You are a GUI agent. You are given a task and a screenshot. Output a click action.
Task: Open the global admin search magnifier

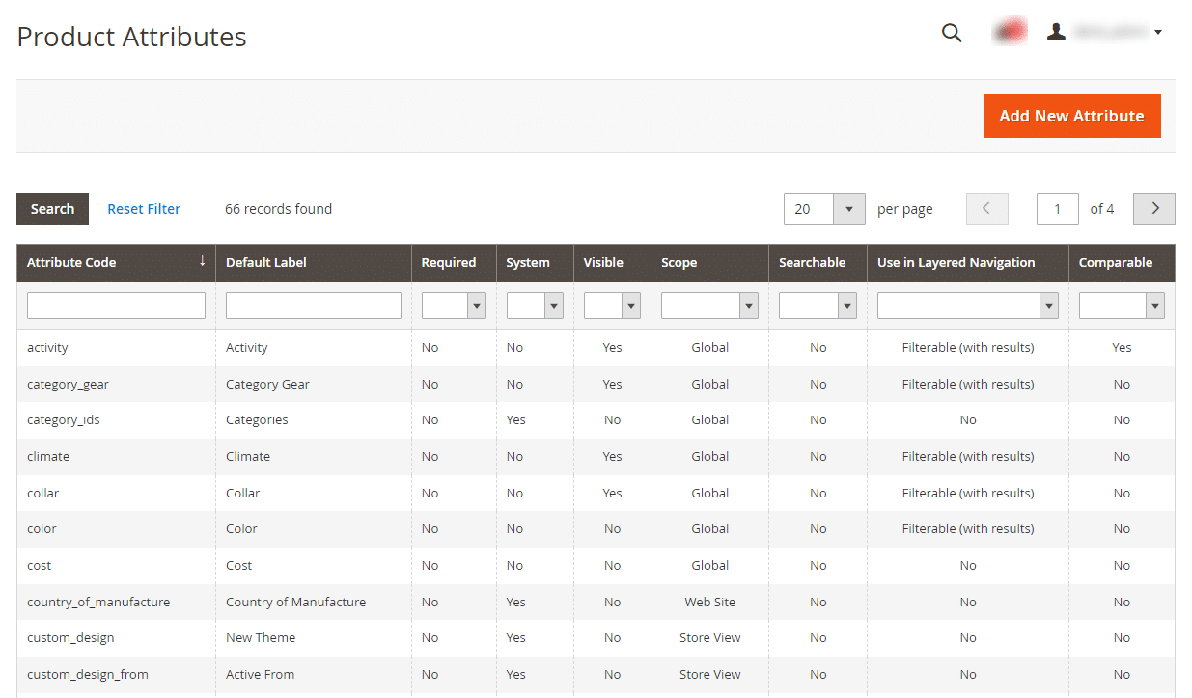pyautogui.click(x=952, y=32)
